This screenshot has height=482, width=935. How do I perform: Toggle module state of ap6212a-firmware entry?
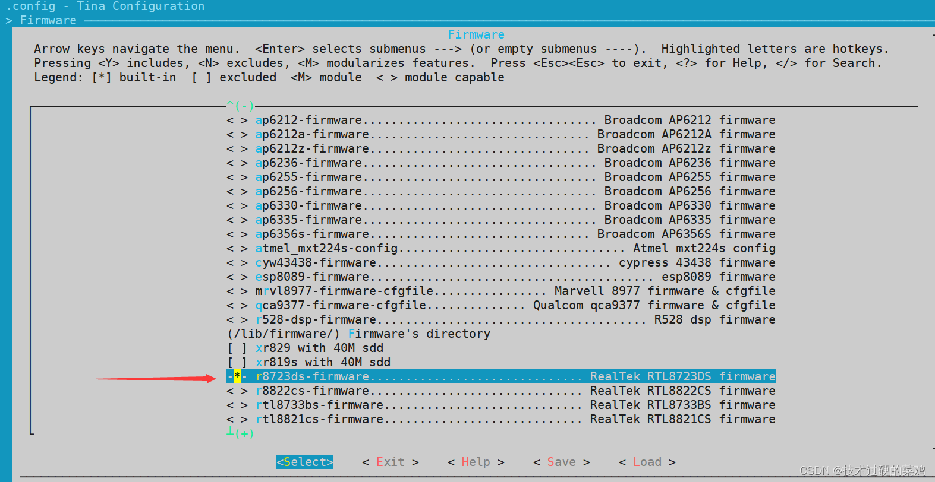(237, 135)
